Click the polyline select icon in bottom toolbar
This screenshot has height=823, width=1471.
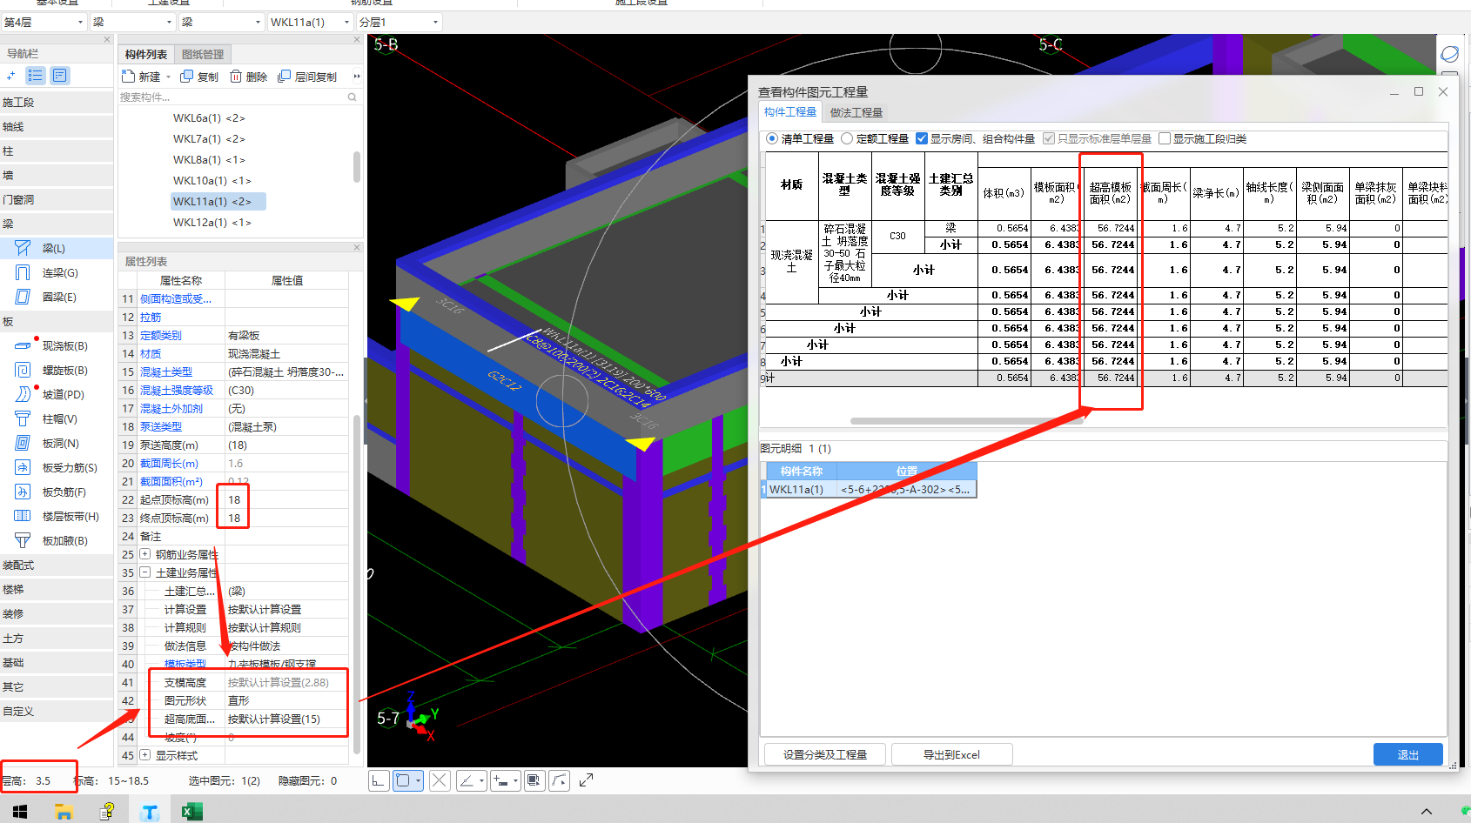(559, 780)
